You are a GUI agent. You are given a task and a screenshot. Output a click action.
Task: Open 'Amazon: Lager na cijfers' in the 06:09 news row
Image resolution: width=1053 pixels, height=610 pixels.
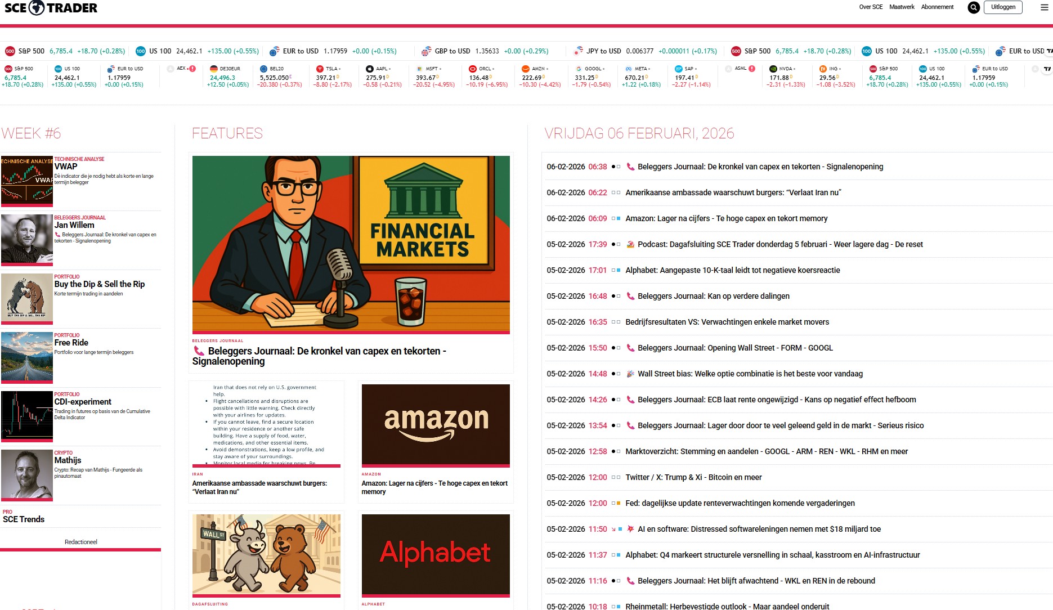coord(727,218)
